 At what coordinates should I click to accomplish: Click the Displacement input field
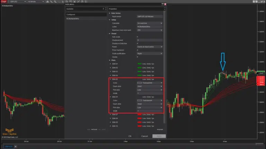pos(150,40)
